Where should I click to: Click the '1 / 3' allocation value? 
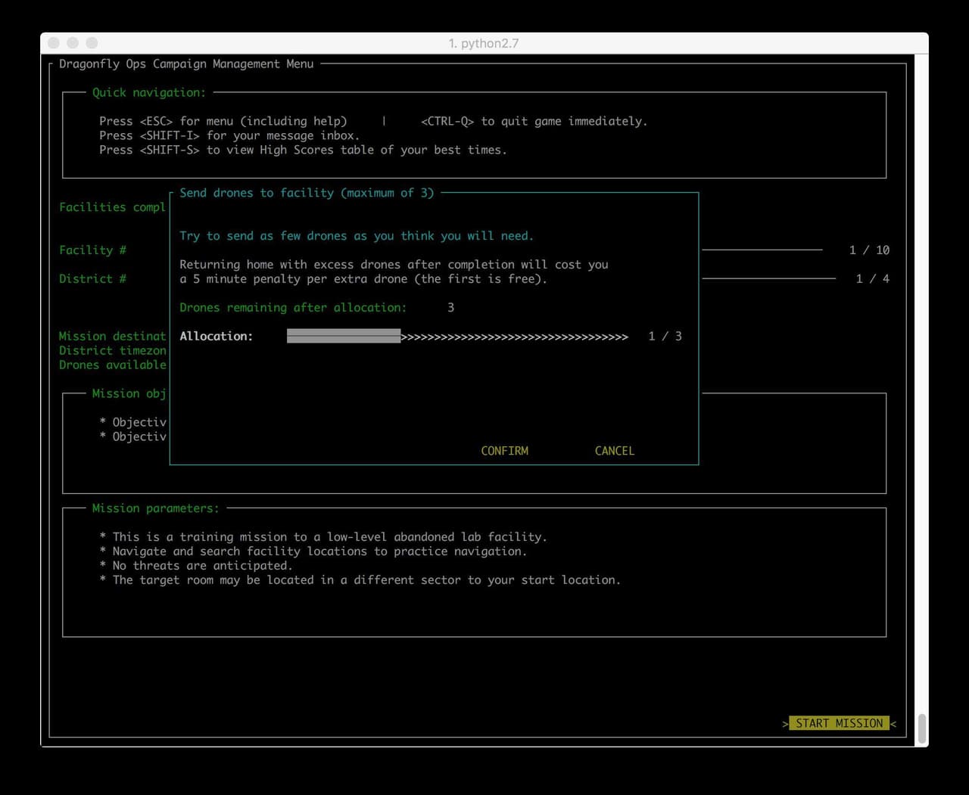pos(665,337)
